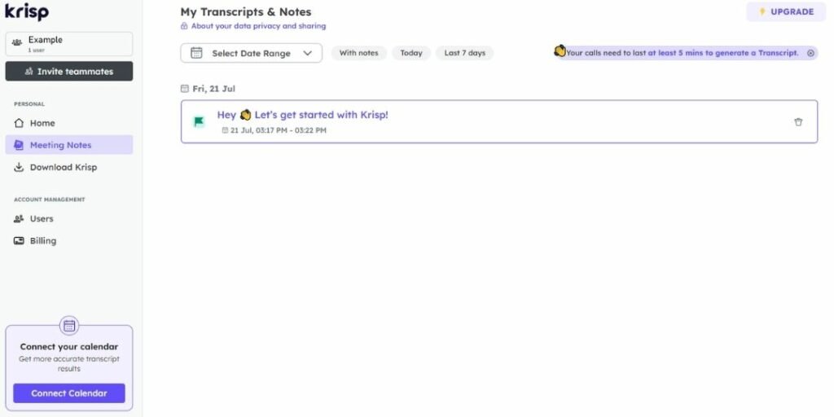This screenshot has width=834, height=417.
Task: Click the Krisp logo
Action: [27, 11]
